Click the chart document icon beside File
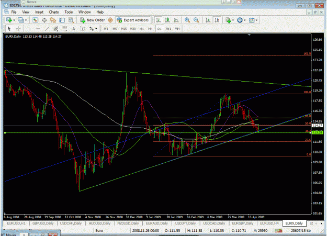 pos(6,12)
